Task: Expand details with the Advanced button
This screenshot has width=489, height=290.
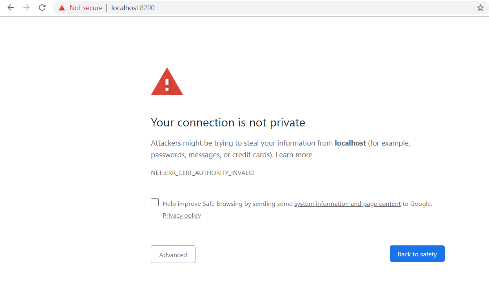Action: coord(173,254)
